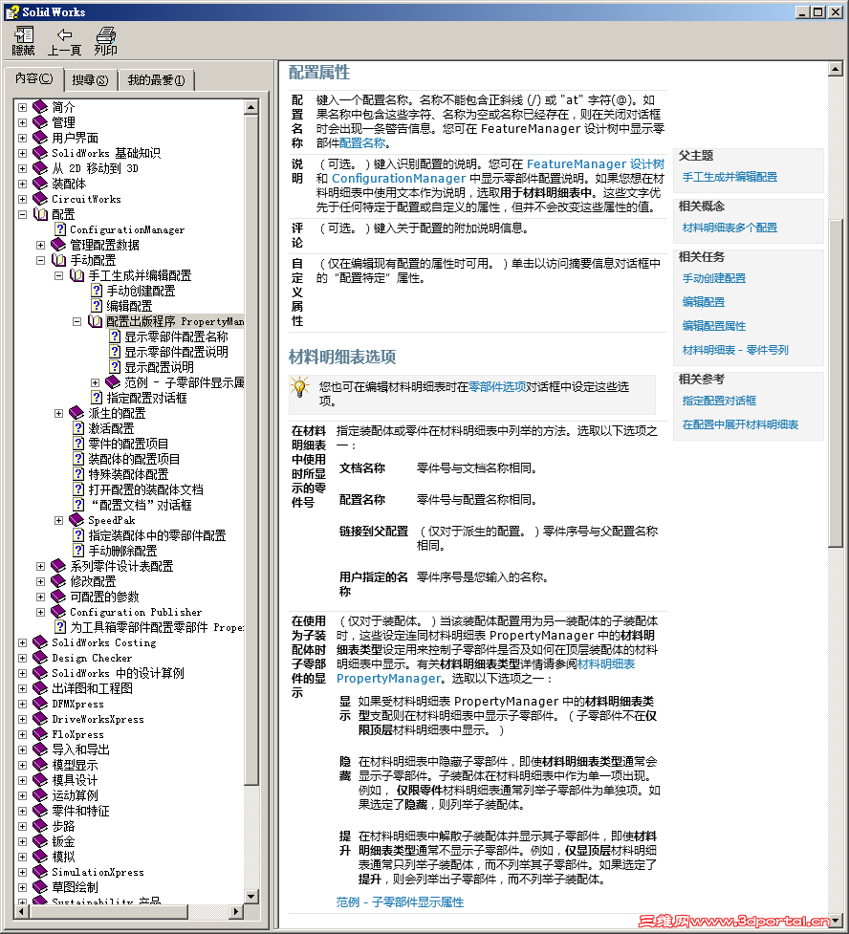Image resolution: width=849 pixels, height=934 pixels.
Task: Follow the FeatureManager 设计树 link
Action: 596,163
